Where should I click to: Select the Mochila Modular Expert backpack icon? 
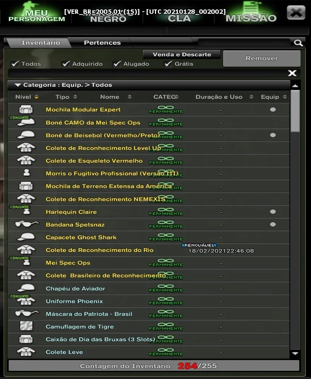pos(26,110)
